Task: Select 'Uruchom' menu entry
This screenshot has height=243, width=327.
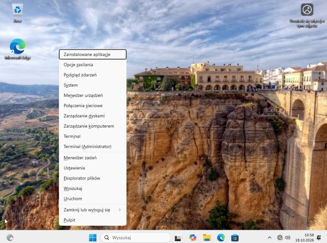Action: (x=93, y=198)
